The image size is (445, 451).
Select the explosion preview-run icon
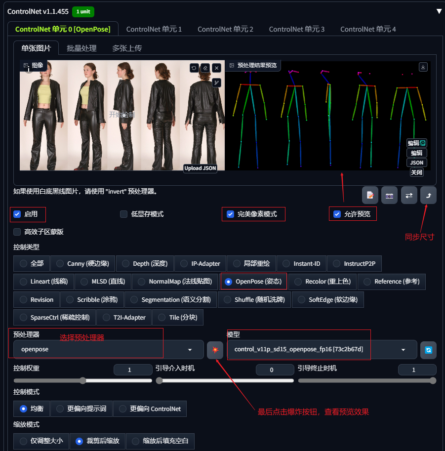[214, 350]
